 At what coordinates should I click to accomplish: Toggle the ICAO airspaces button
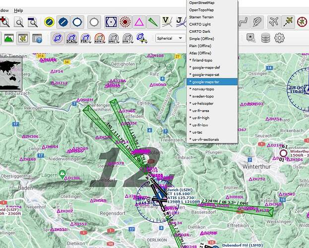pos(72,38)
